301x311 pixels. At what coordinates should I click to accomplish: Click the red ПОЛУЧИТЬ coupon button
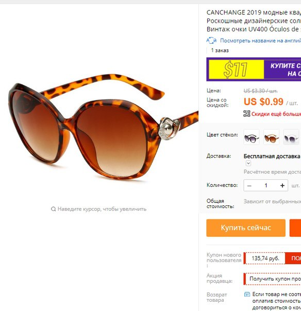[x=293, y=258]
